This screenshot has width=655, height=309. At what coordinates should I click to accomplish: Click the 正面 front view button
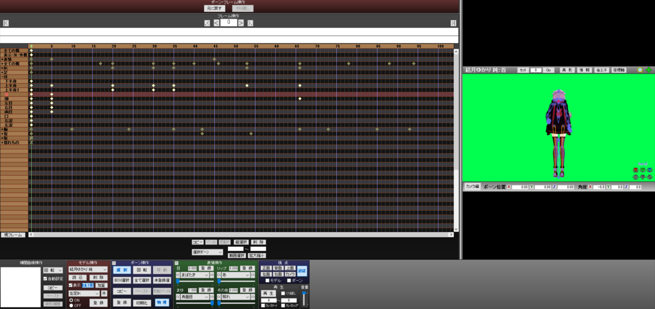[266, 268]
